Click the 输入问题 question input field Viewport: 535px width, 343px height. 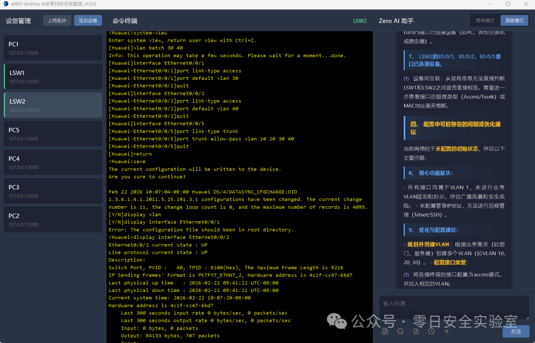[x=453, y=307]
